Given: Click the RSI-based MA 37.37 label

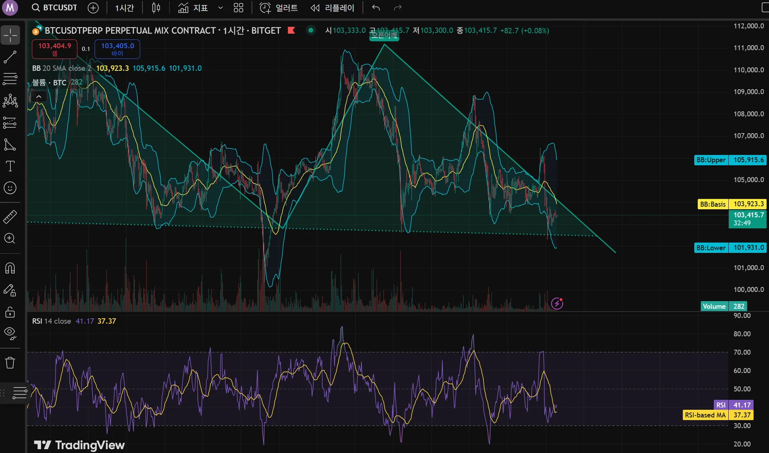Looking at the screenshot, I should (x=719, y=415).
